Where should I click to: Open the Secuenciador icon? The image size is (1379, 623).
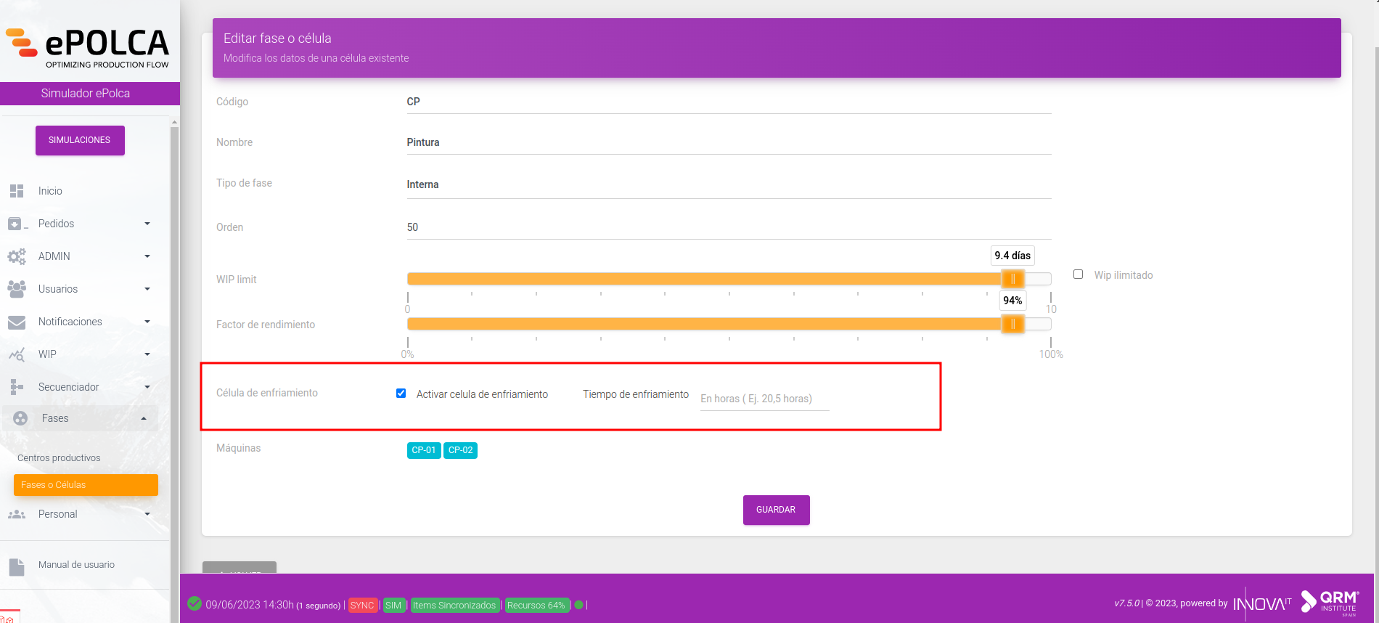pos(17,387)
